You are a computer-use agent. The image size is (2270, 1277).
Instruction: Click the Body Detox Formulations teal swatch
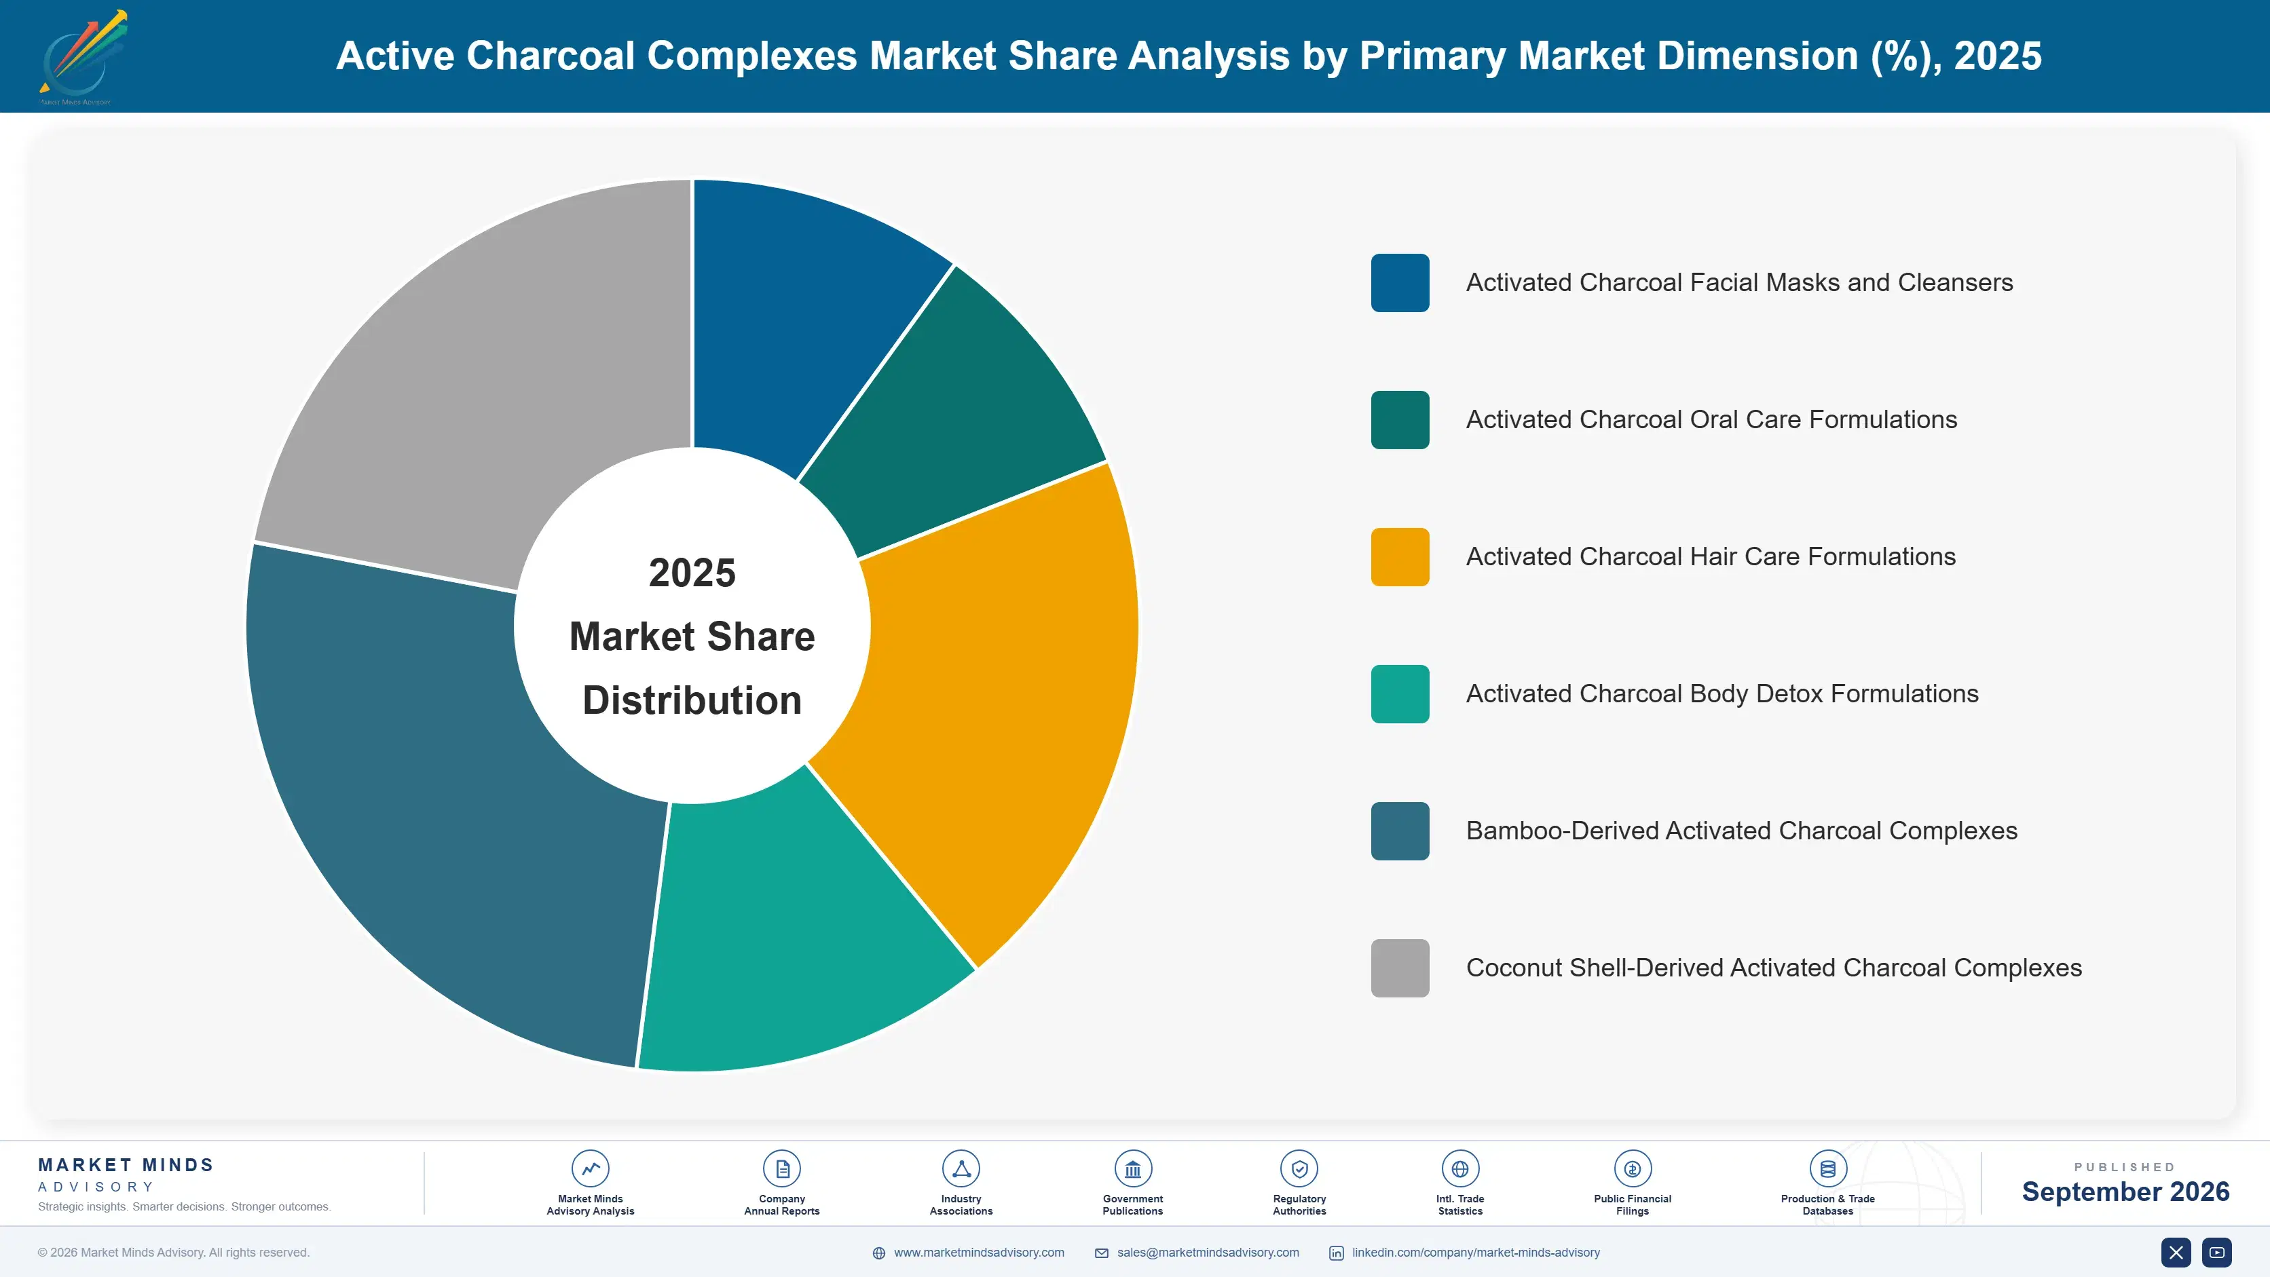[x=1399, y=694]
